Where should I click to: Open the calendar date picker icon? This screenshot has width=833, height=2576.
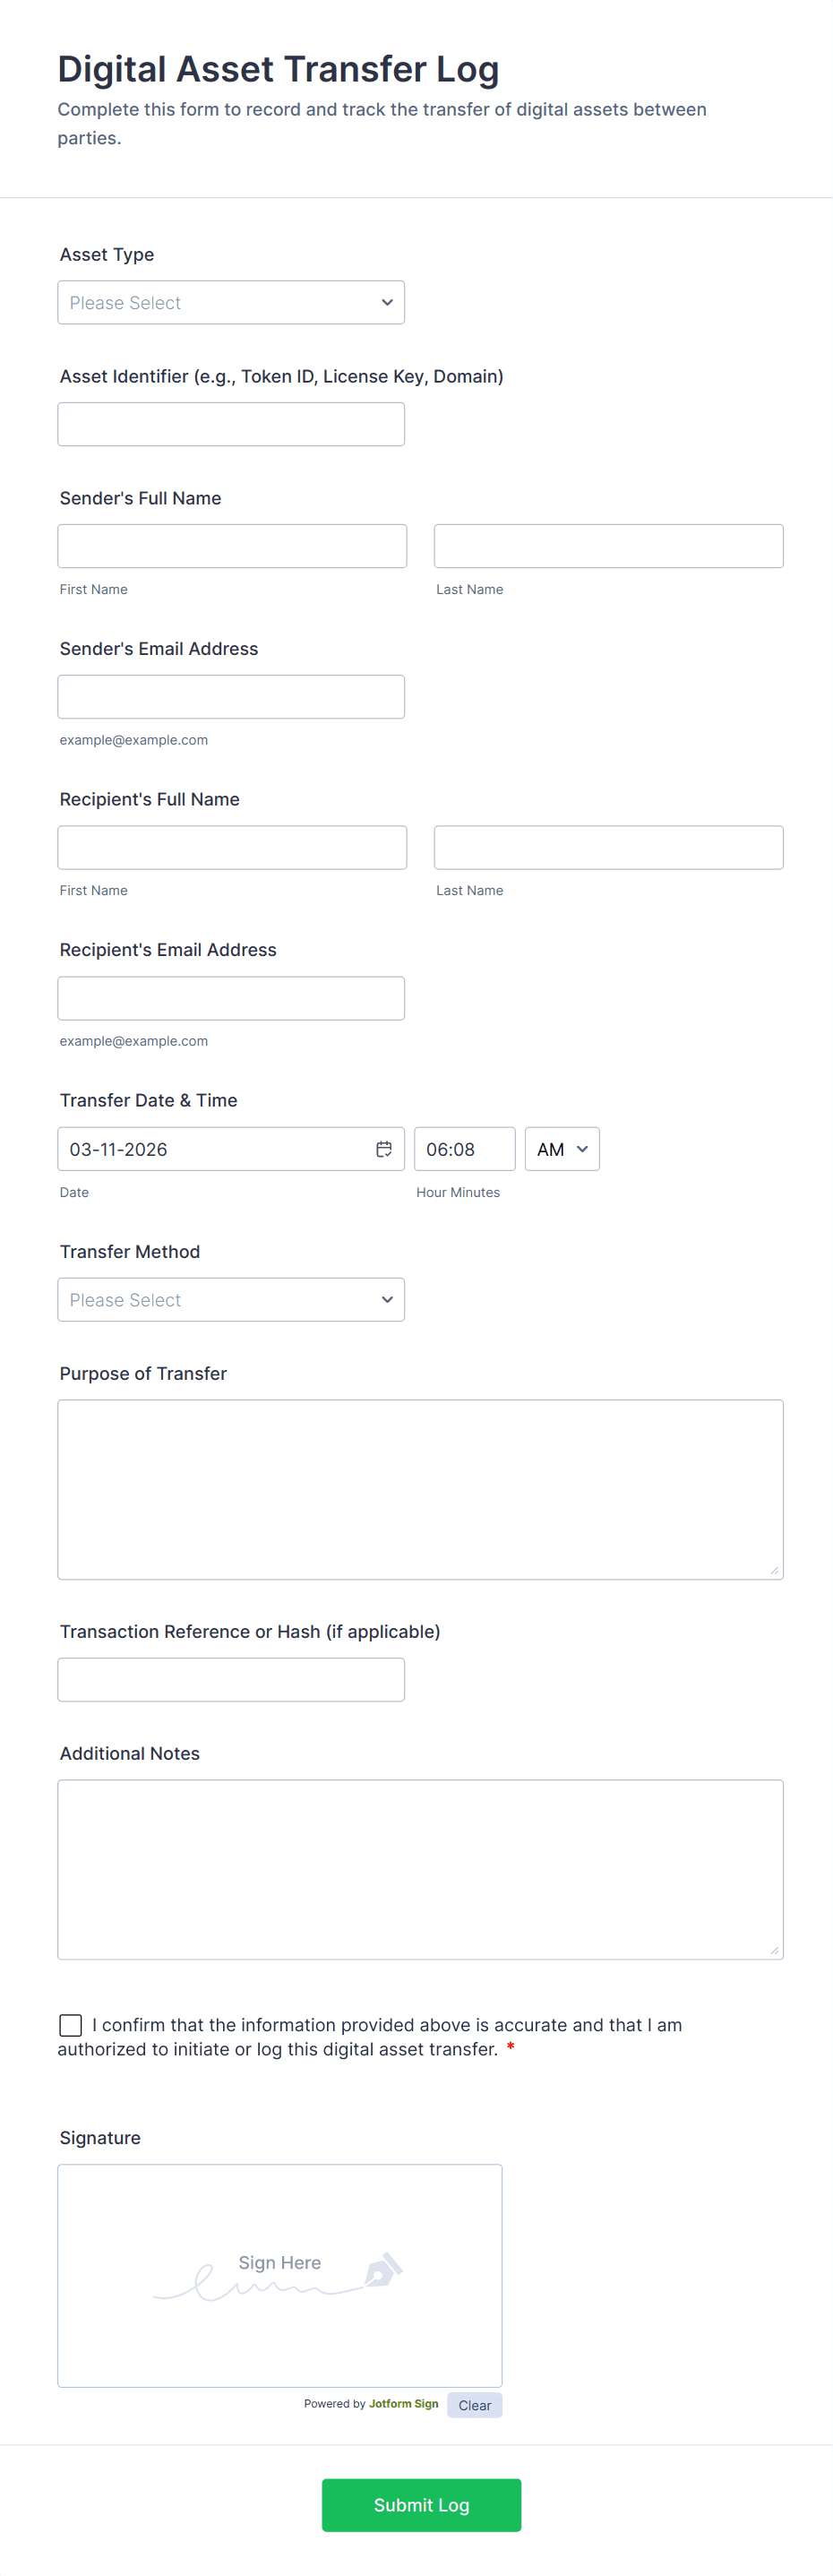[x=384, y=1149]
